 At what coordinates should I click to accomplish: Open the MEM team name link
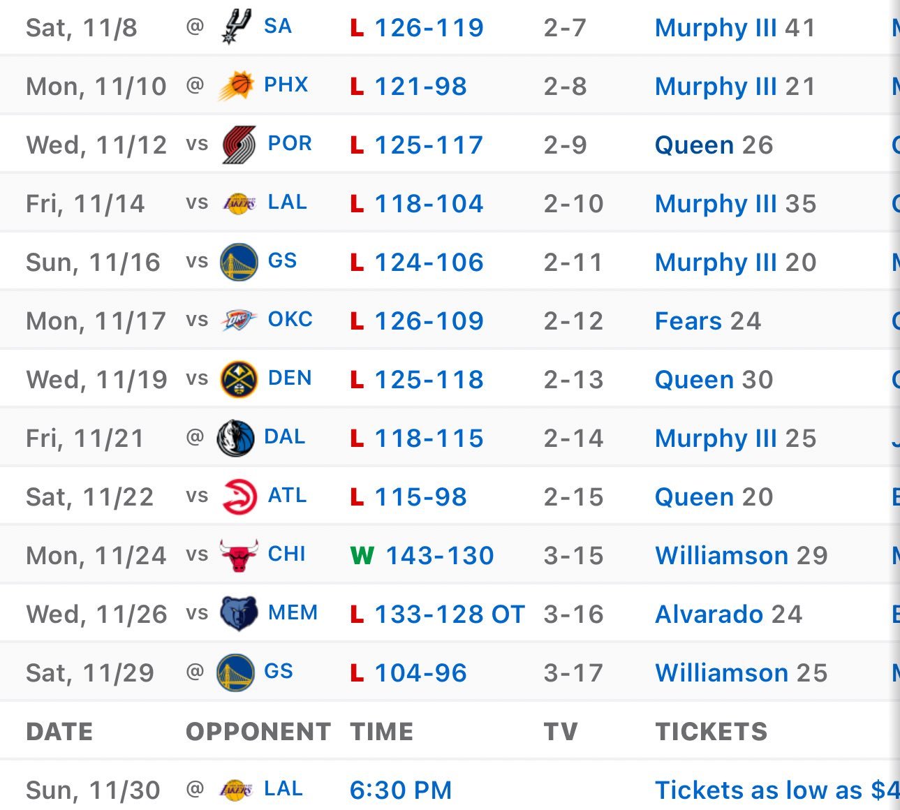[293, 612]
